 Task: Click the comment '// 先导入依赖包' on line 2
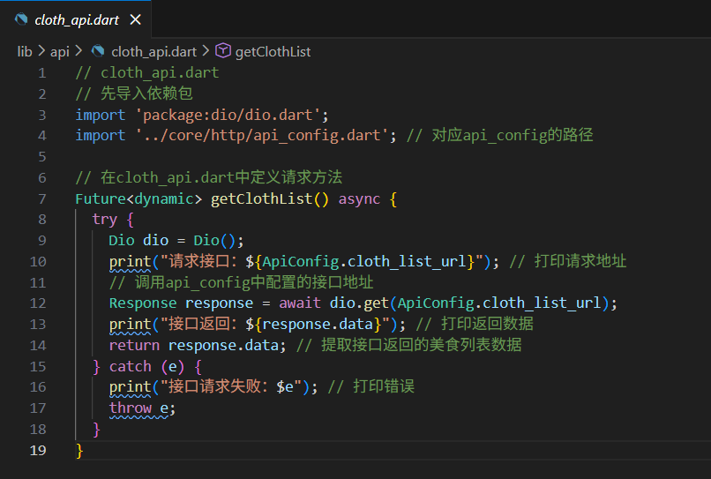[134, 94]
